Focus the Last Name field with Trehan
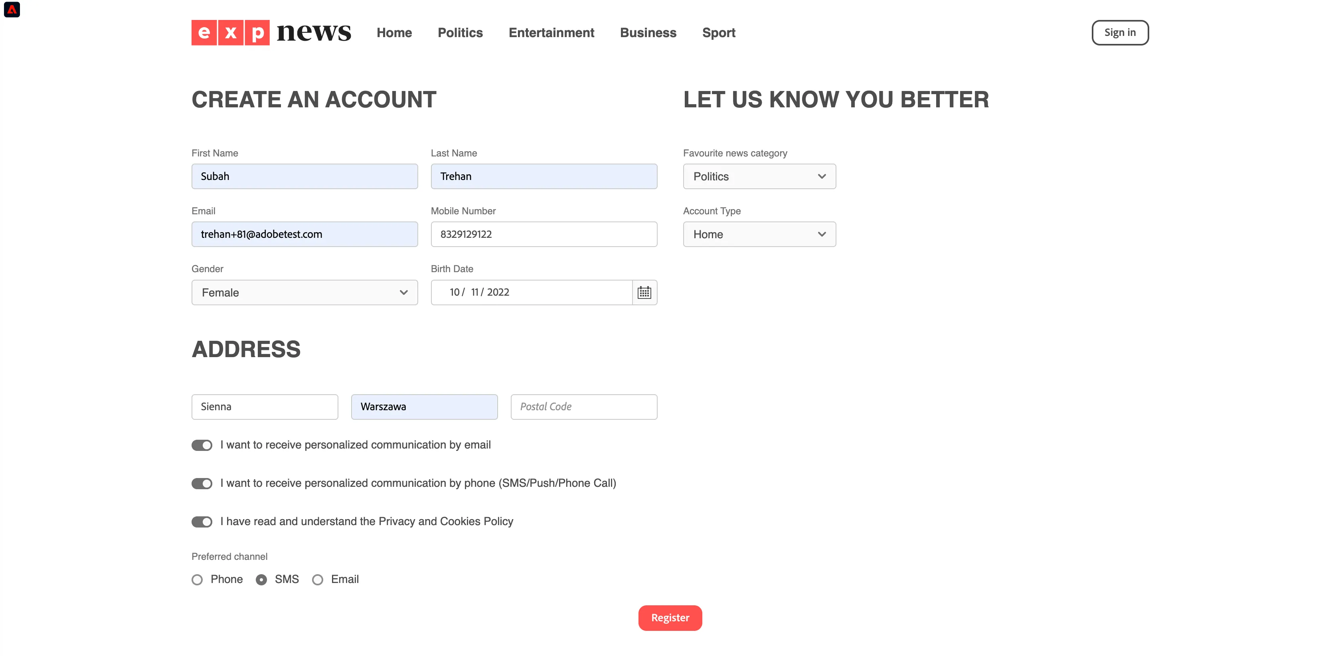The width and height of the screenshot is (1340, 656). coord(544,176)
